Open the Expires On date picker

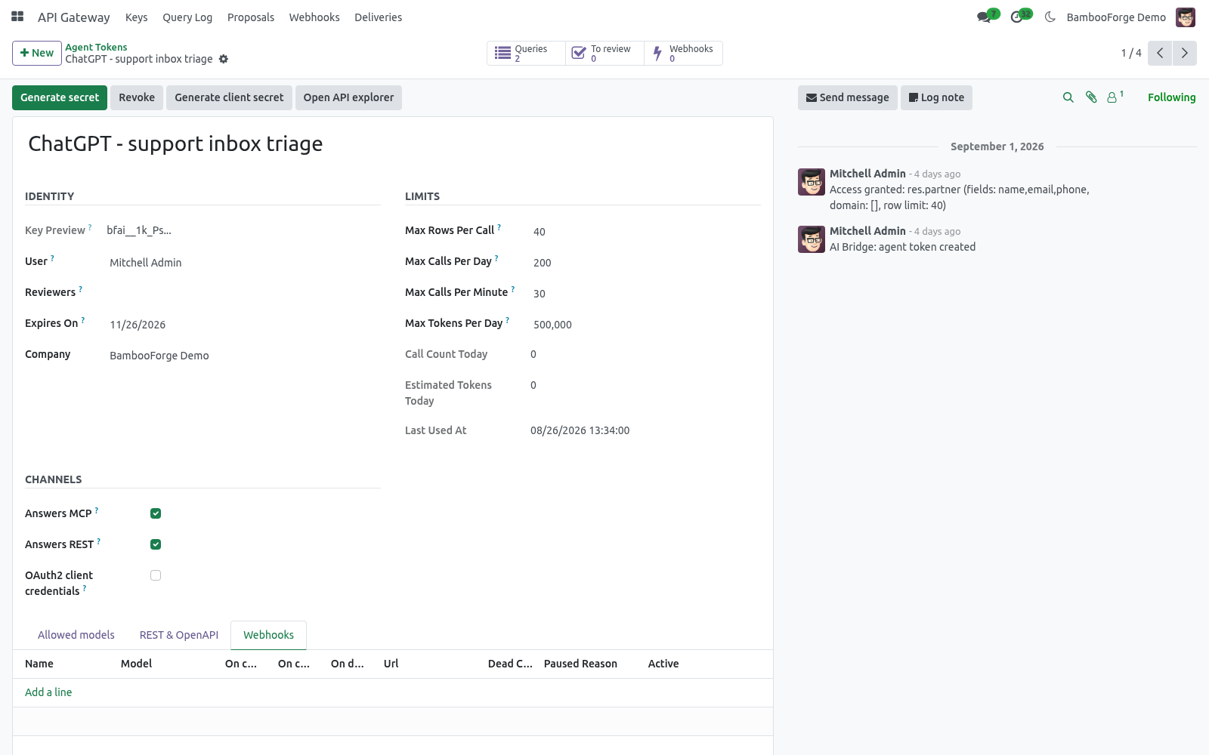coord(243,325)
